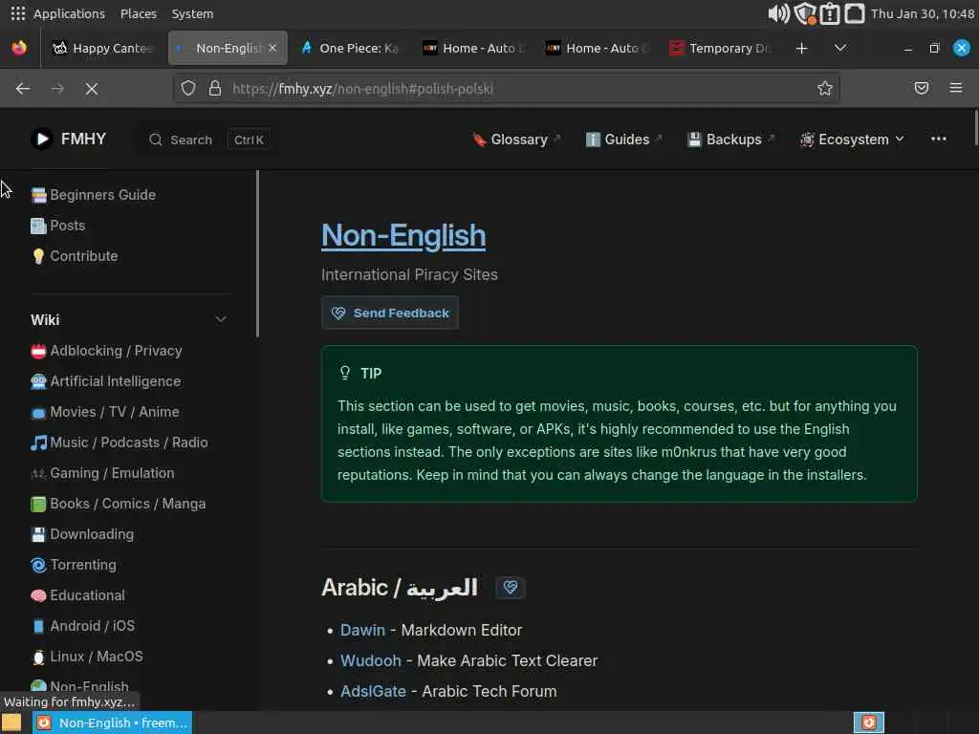Expand the Ecosystem dropdown
The image size is (979, 734).
click(x=852, y=140)
